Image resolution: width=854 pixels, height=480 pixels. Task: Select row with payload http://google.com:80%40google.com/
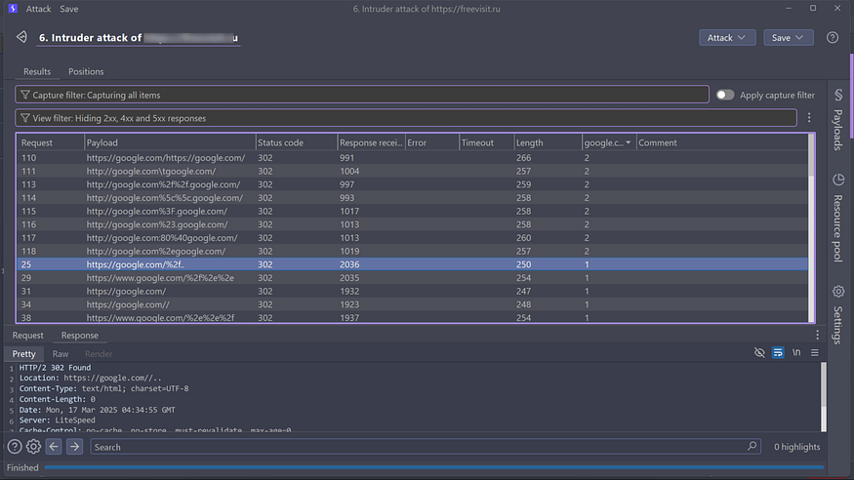point(412,238)
